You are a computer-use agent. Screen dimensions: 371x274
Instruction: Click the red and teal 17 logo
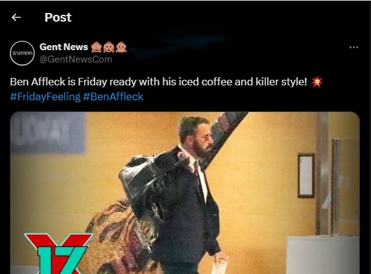point(58,253)
